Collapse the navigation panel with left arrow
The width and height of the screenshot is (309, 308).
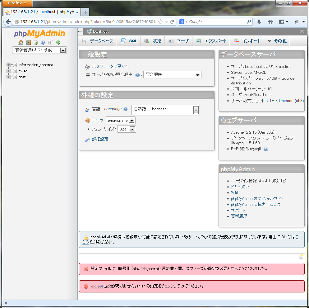pos(80,31)
